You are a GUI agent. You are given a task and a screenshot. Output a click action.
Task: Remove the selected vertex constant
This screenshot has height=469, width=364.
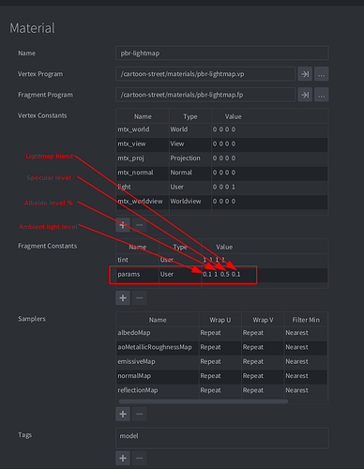[139, 225]
